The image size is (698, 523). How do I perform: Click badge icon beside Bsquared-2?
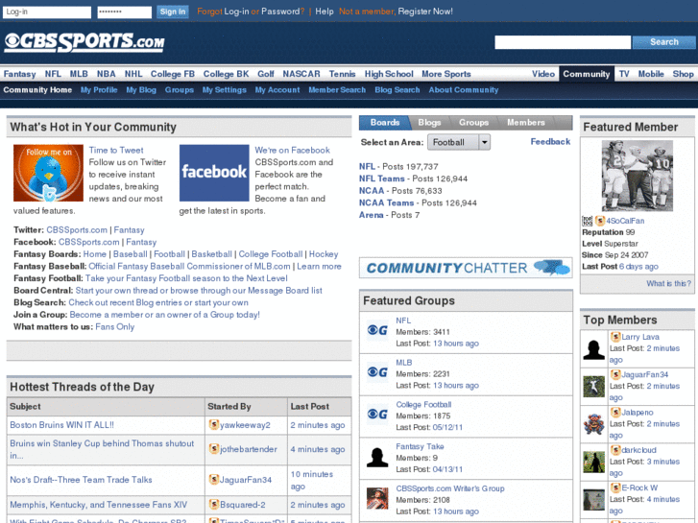pyautogui.click(x=214, y=505)
